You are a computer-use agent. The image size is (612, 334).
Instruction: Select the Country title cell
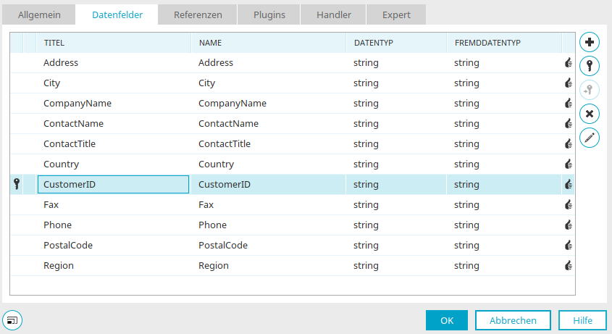[113, 164]
